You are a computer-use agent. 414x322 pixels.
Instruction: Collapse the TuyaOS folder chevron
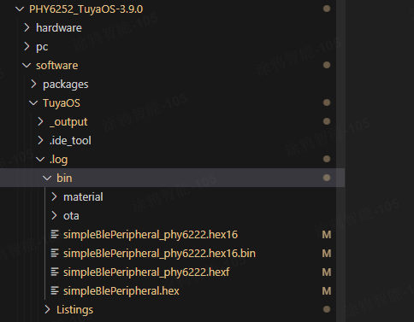coord(33,103)
